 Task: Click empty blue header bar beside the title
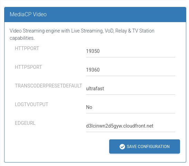pos(114,15)
